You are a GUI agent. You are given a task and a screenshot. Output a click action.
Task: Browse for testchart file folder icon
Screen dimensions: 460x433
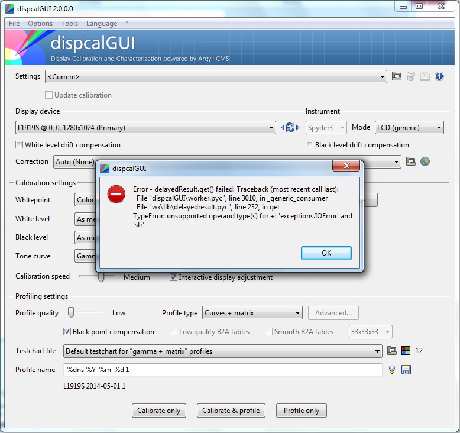pyautogui.click(x=391, y=351)
